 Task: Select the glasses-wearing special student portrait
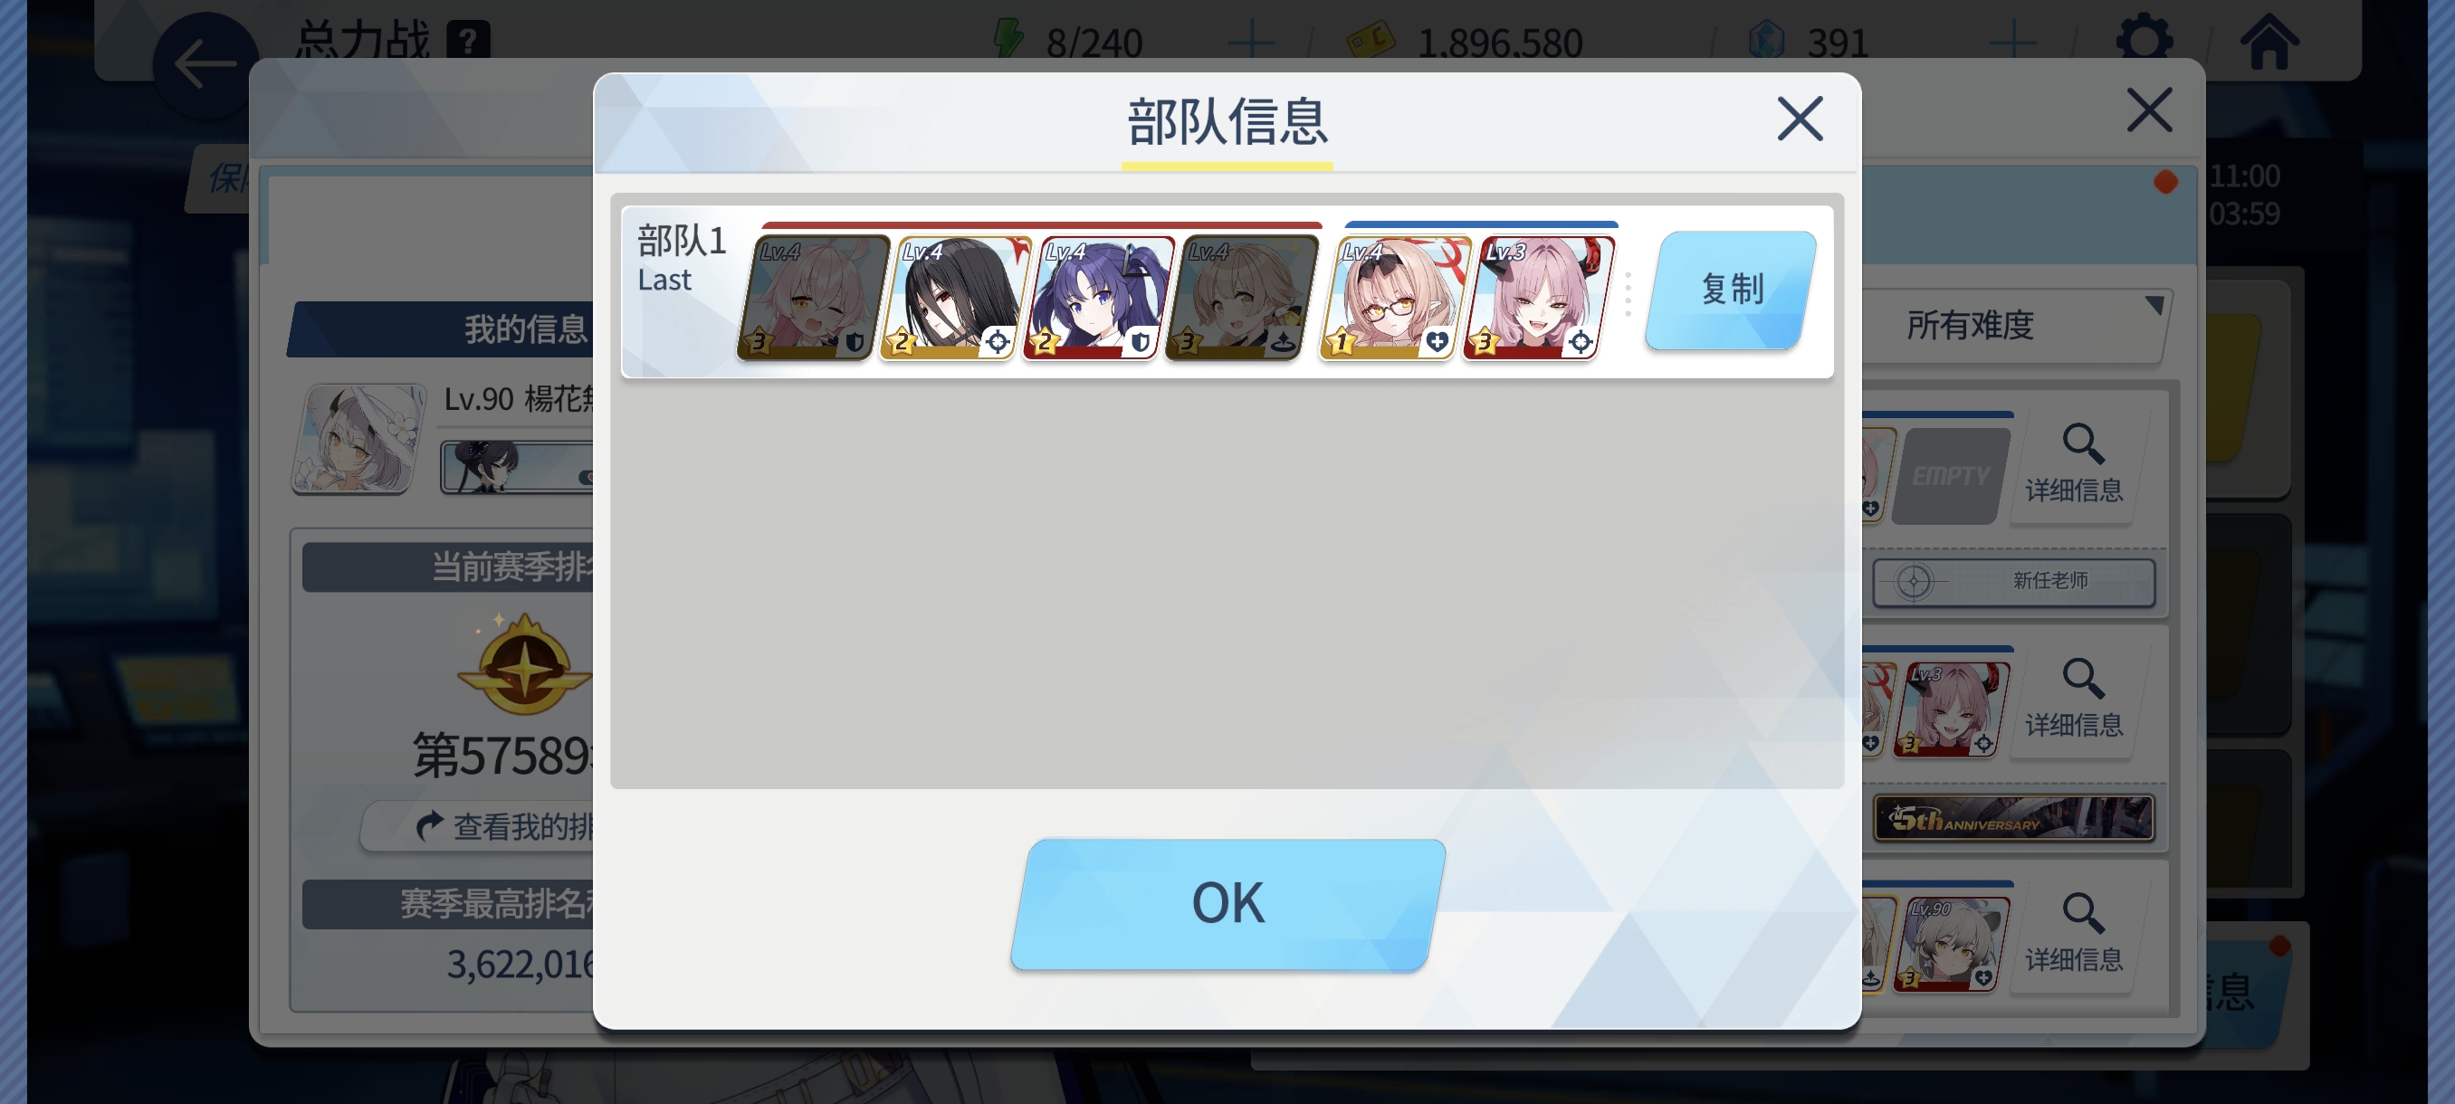(1395, 297)
